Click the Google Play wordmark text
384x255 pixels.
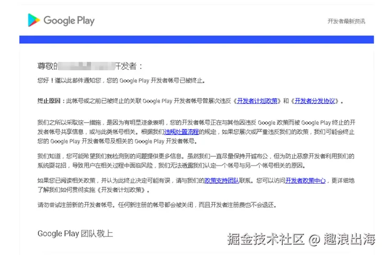(69, 21)
